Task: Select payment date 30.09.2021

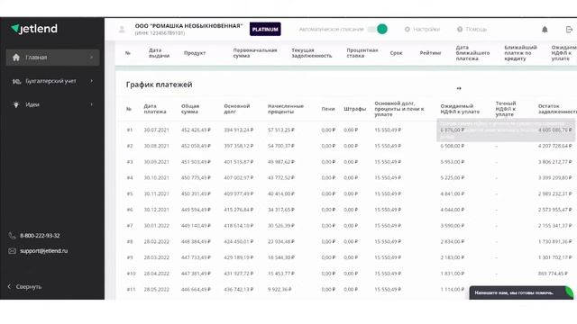Action: point(156,162)
